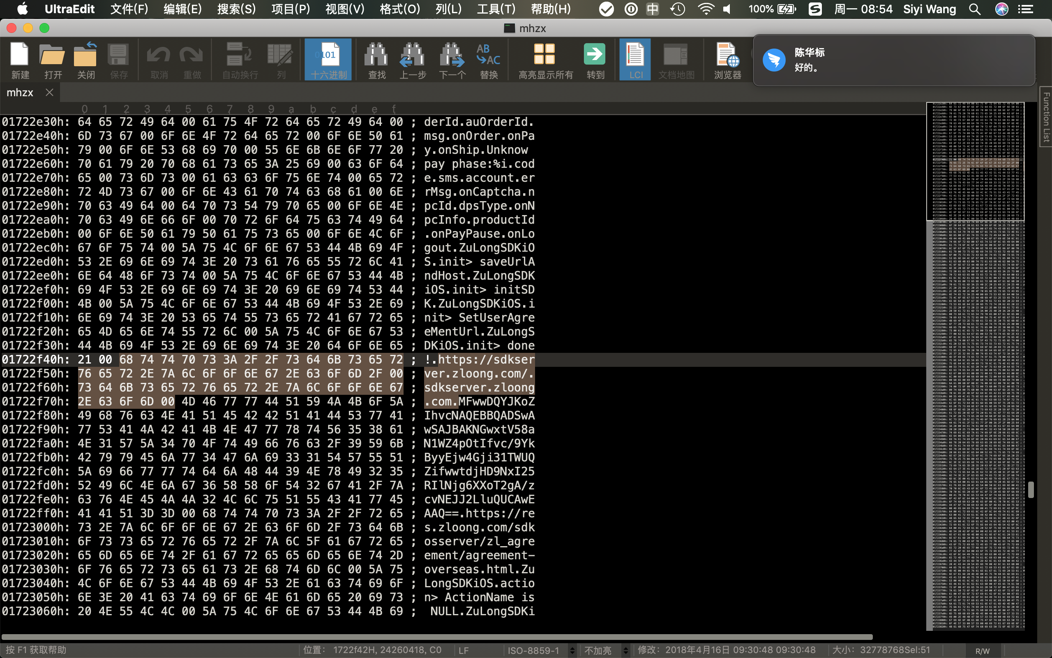Toggle the LCI panel button

635,60
